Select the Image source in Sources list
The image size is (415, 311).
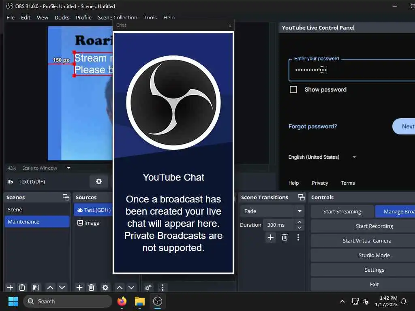pos(94,223)
